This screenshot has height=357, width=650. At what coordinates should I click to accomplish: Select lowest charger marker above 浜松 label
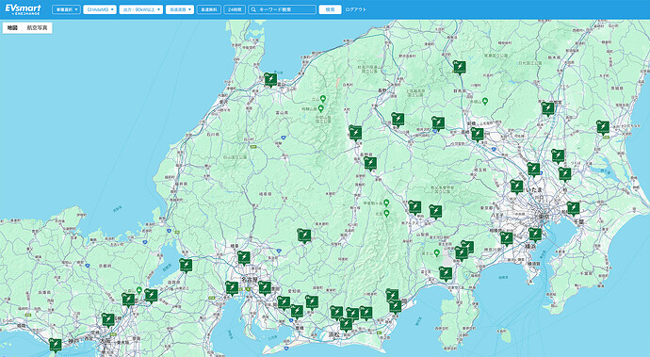coord(346,323)
